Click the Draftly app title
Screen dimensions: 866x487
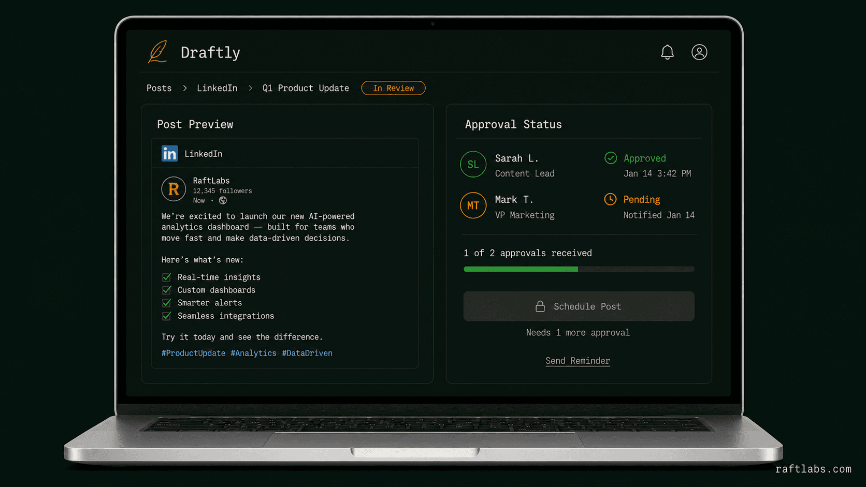[210, 52]
